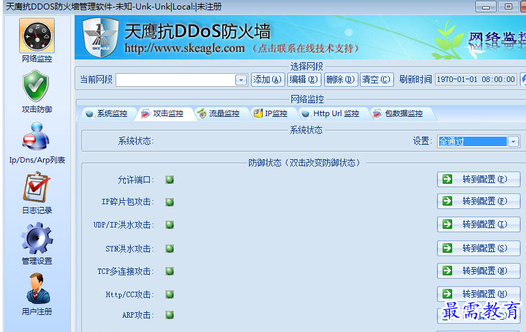Switch to the Http Url 监控 tab
The image size is (526, 332).
(x=331, y=113)
